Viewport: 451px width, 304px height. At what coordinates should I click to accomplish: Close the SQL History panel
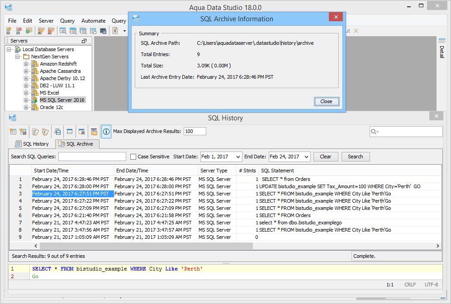coord(437,116)
